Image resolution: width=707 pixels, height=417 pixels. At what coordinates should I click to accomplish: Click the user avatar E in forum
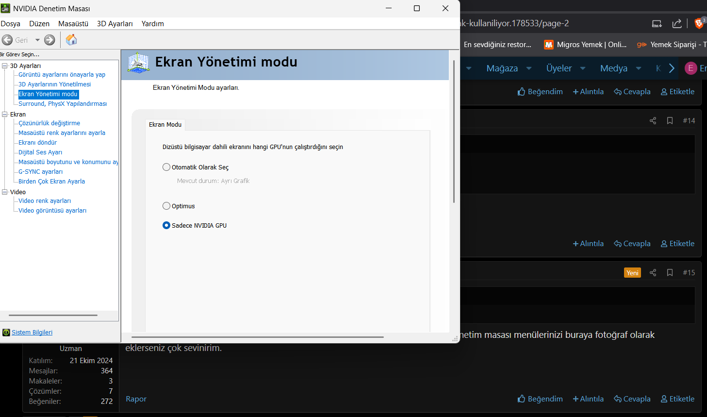click(691, 68)
